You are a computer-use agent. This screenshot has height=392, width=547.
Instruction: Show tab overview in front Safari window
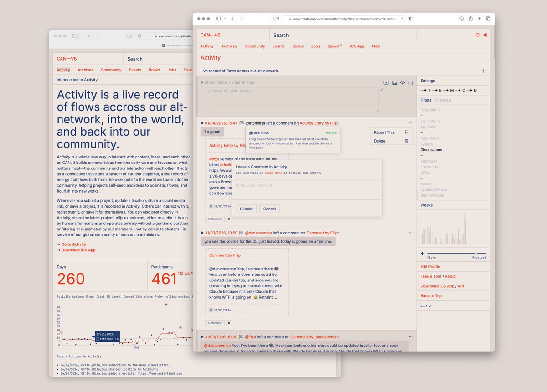[488, 19]
